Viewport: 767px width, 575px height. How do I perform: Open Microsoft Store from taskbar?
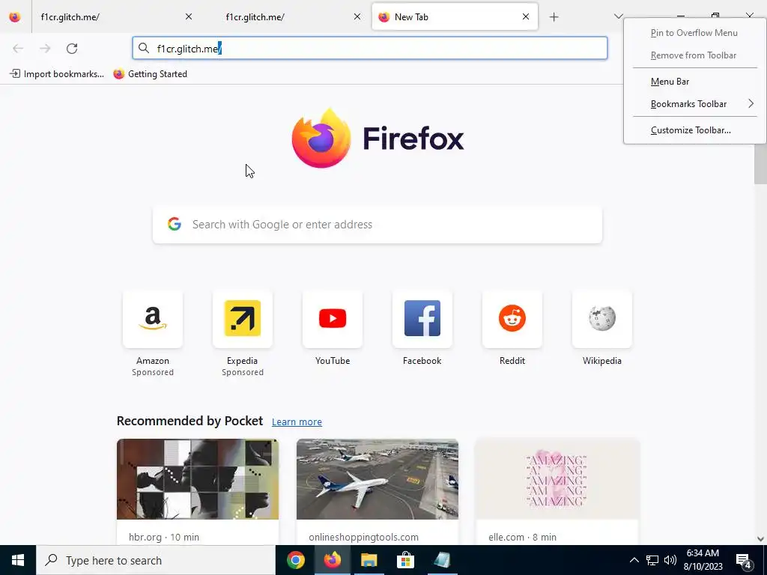point(405,560)
